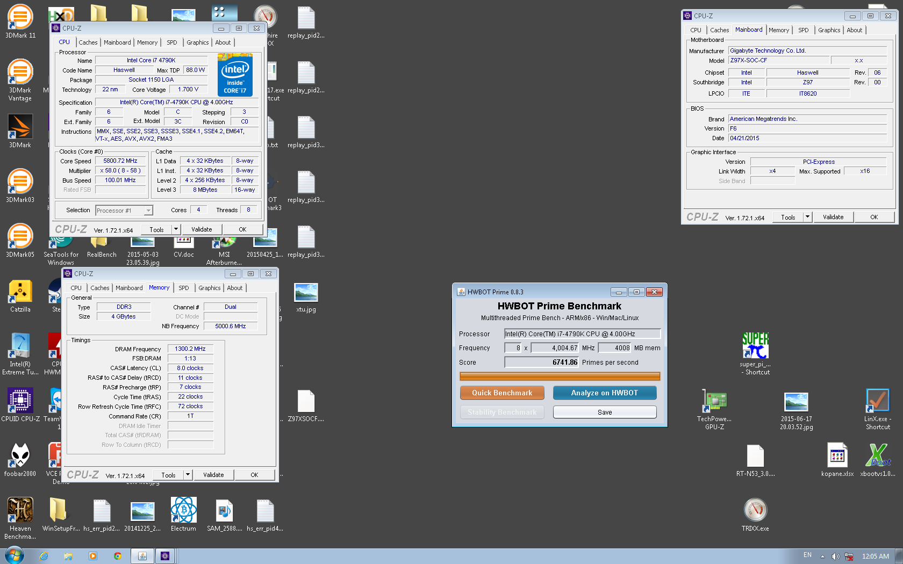Image resolution: width=903 pixels, height=564 pixels.
Task: Launch the 3DMark05 shortcut
Action: pyautogui.click(x=20, y=241)
